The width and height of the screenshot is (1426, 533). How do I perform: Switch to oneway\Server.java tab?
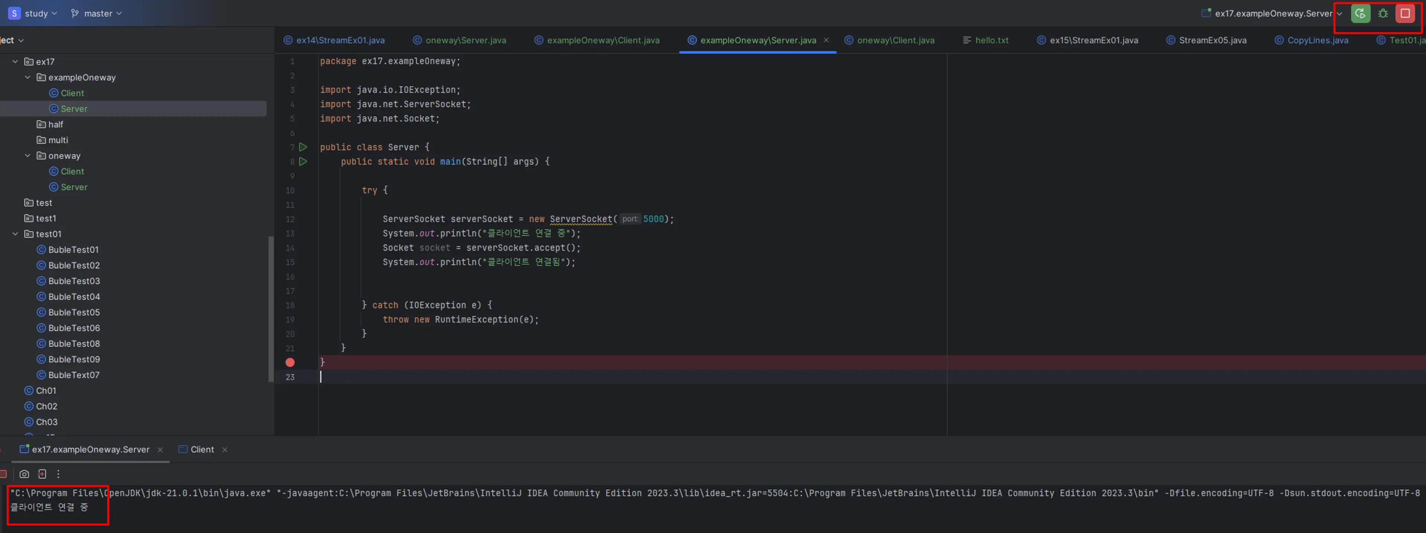click(459, 40)
